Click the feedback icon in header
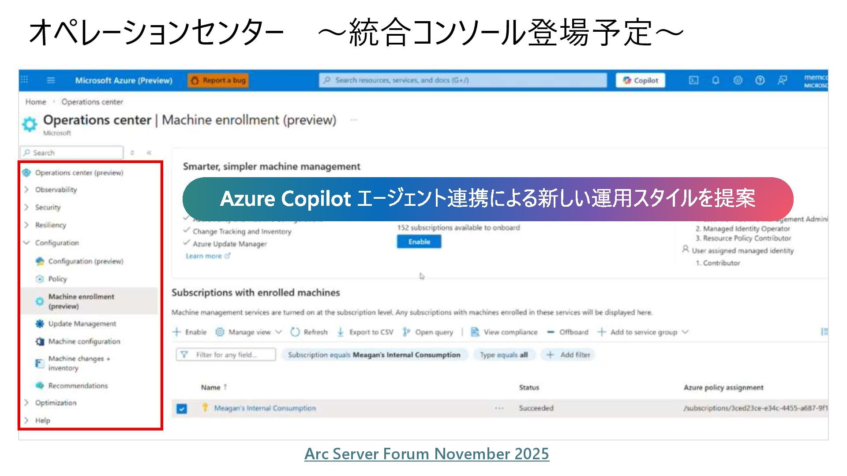The height and width of the screenshot is (476, 847). pos(782,80)
